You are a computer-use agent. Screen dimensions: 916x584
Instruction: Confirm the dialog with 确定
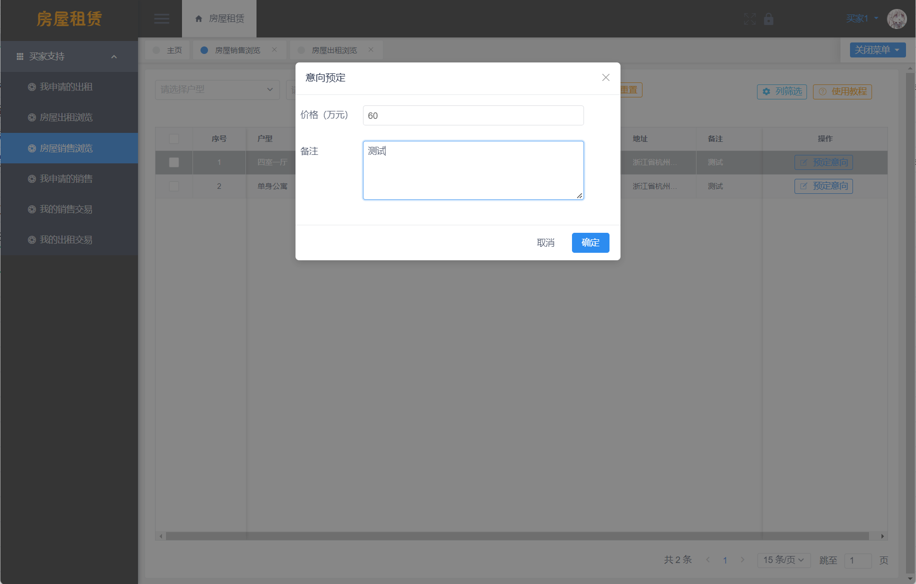[x=590, y=243]
